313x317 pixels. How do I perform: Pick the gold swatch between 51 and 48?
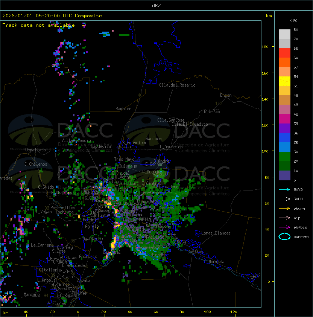[x=284, y=91]
